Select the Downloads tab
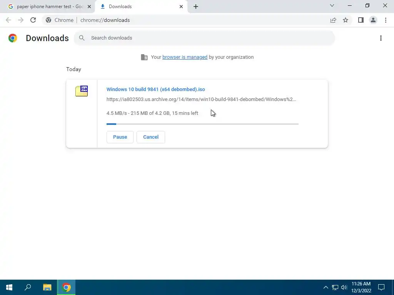 pyautogui.click(x=141, y=7)
